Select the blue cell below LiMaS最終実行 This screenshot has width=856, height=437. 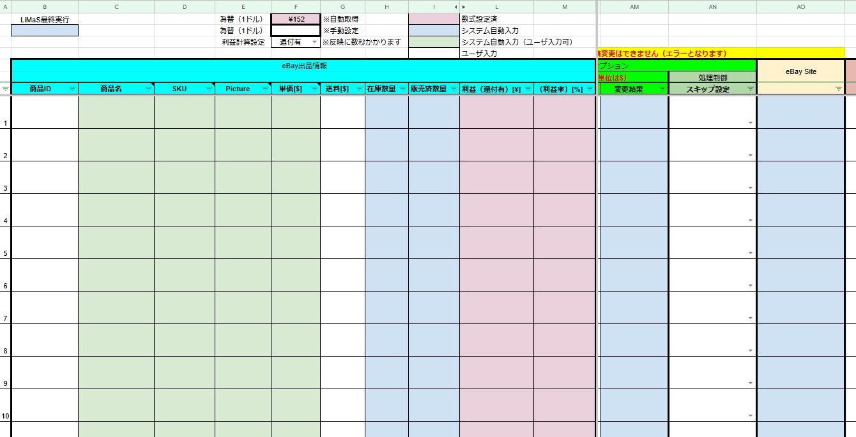click(45, 30)
